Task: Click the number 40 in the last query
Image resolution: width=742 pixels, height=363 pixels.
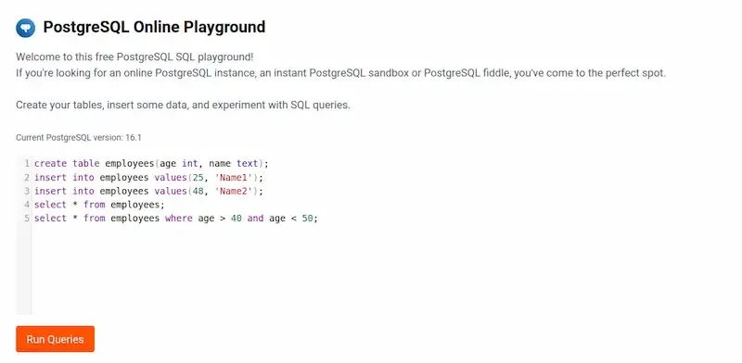Action: pos(237,219)
